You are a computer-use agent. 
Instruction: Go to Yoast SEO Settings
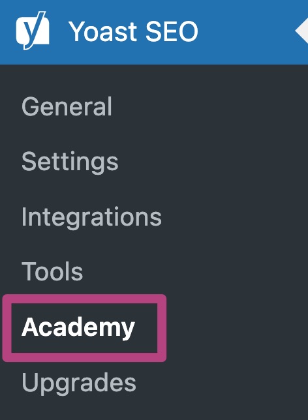coord(70,162)
